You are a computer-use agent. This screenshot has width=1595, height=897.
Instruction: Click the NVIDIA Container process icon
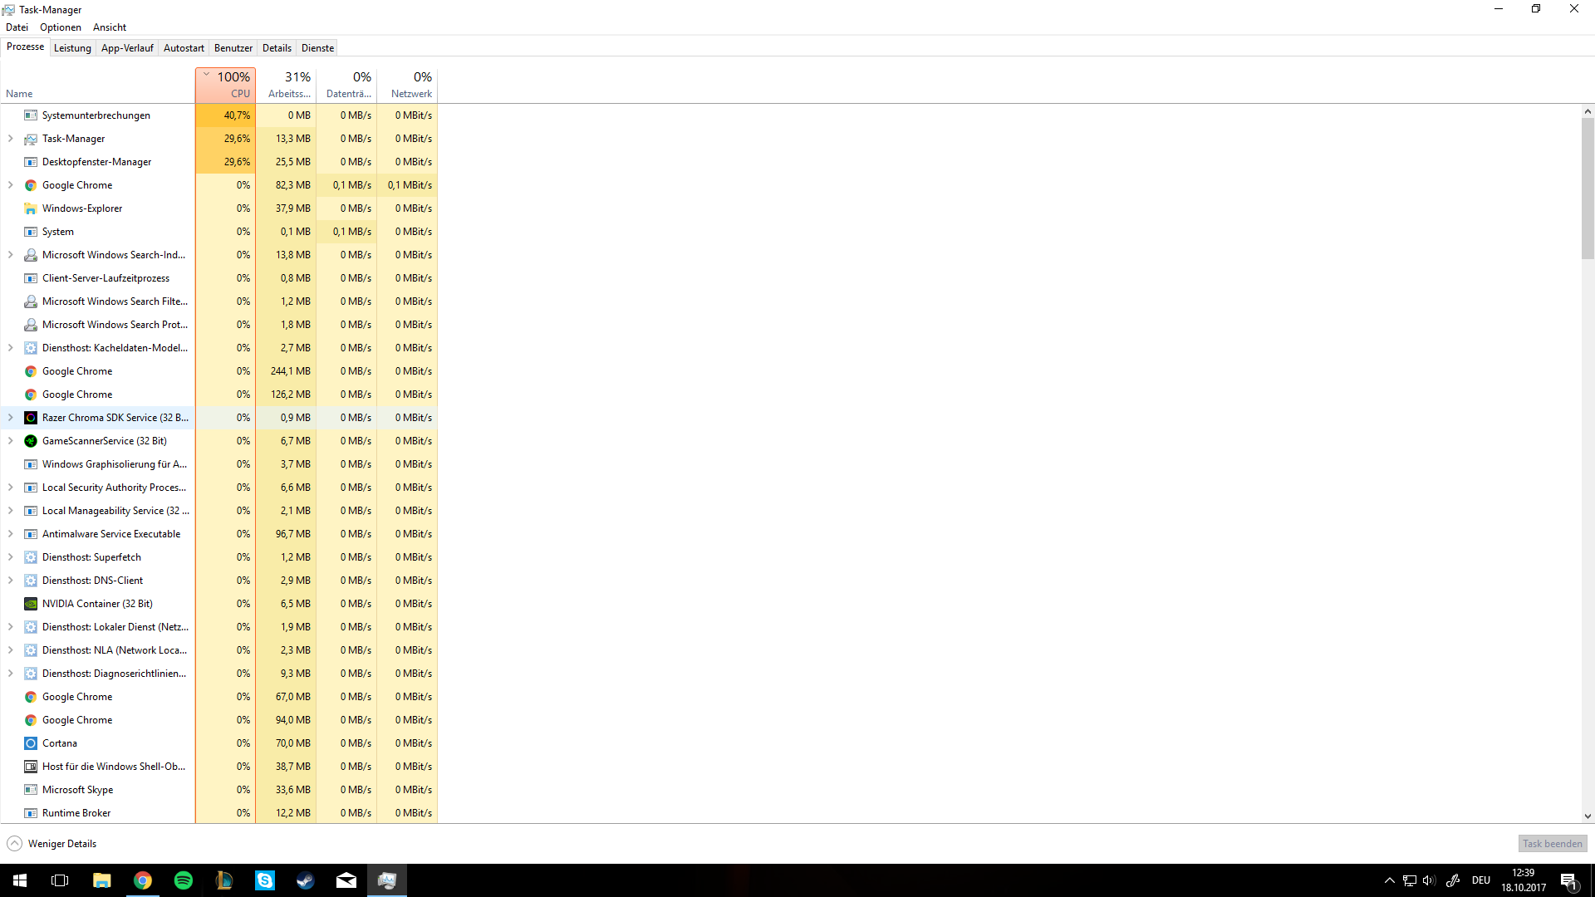(x=31, y=604)
